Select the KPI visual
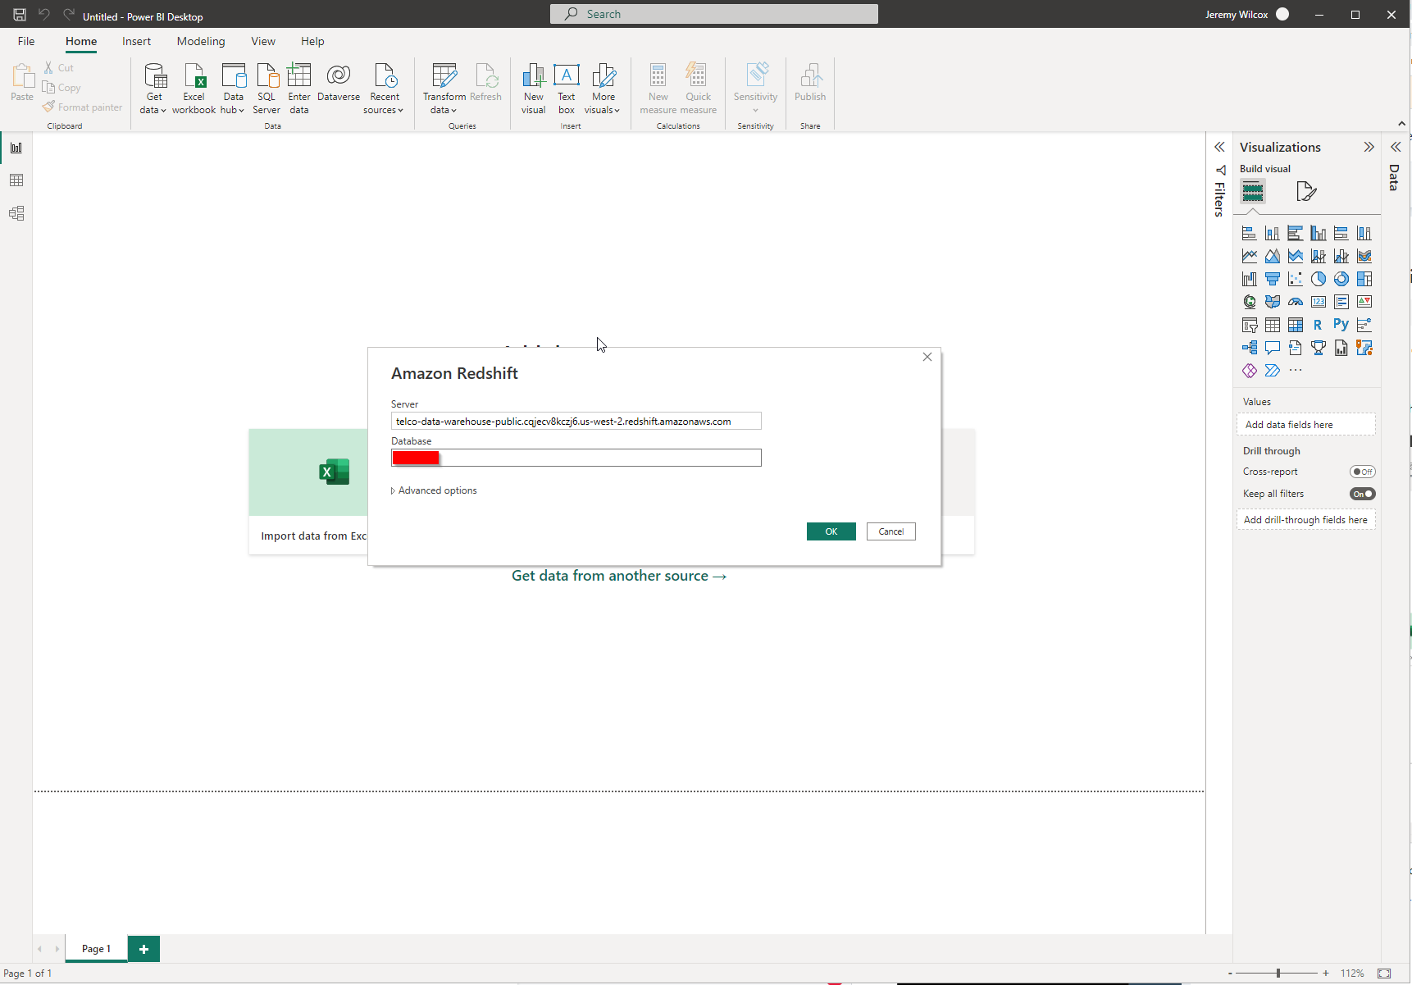The width and height of the screenshot is (1412, 985). point(1364,302)
